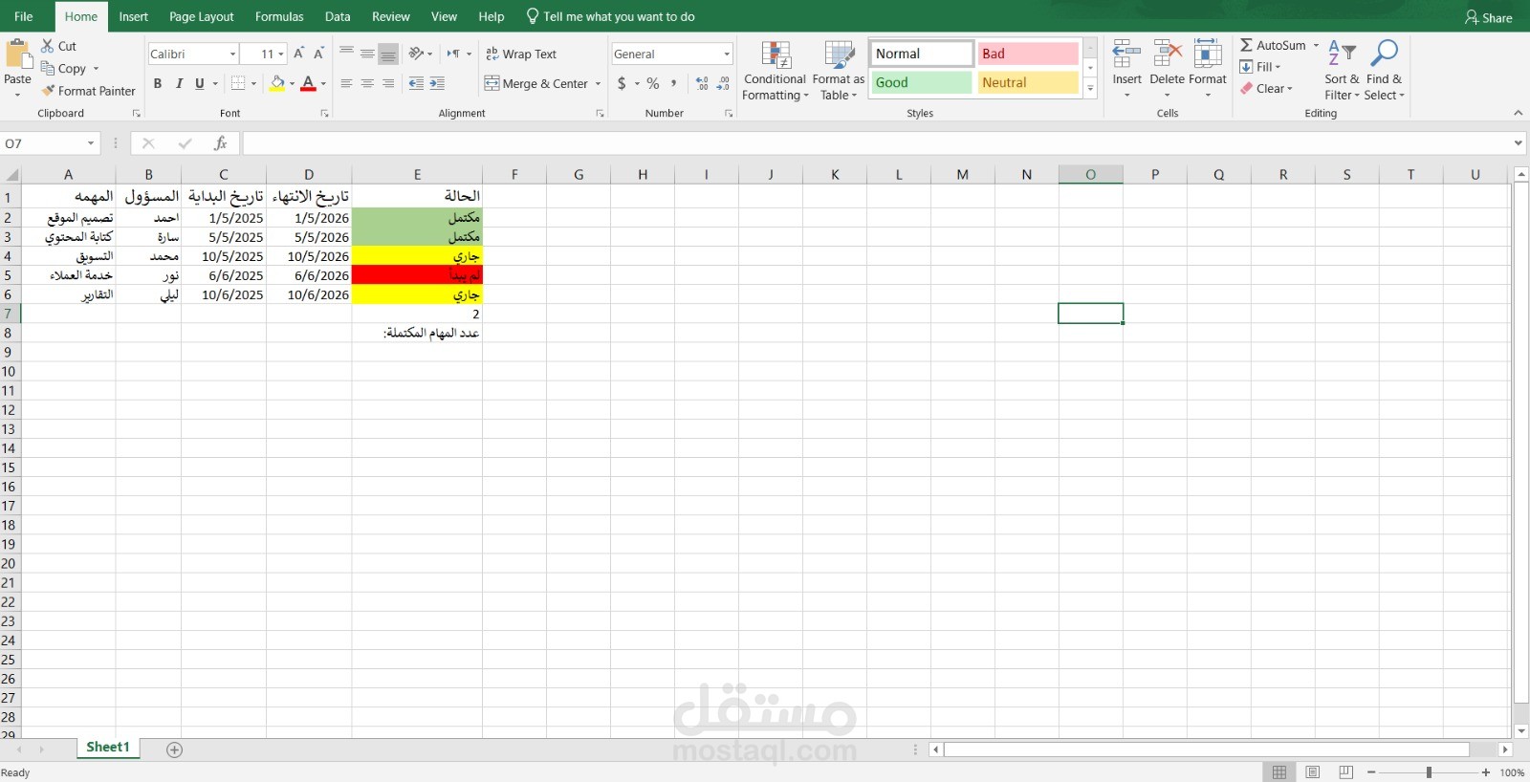Set Top Align vertical alignment
This screenshot has height=782, width=1530.
(346, 54)
